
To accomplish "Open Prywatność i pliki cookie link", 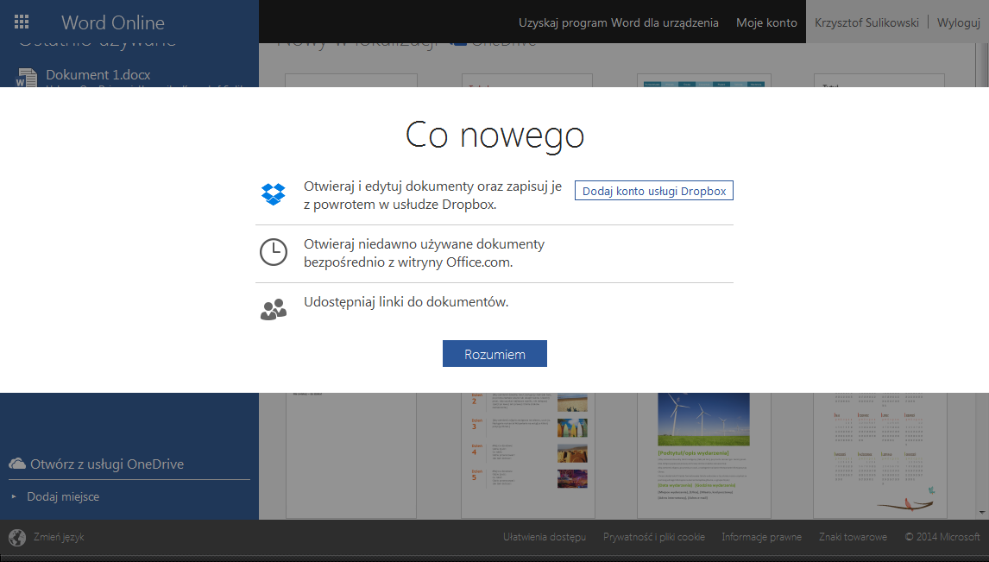I will [x=654, y=537].
